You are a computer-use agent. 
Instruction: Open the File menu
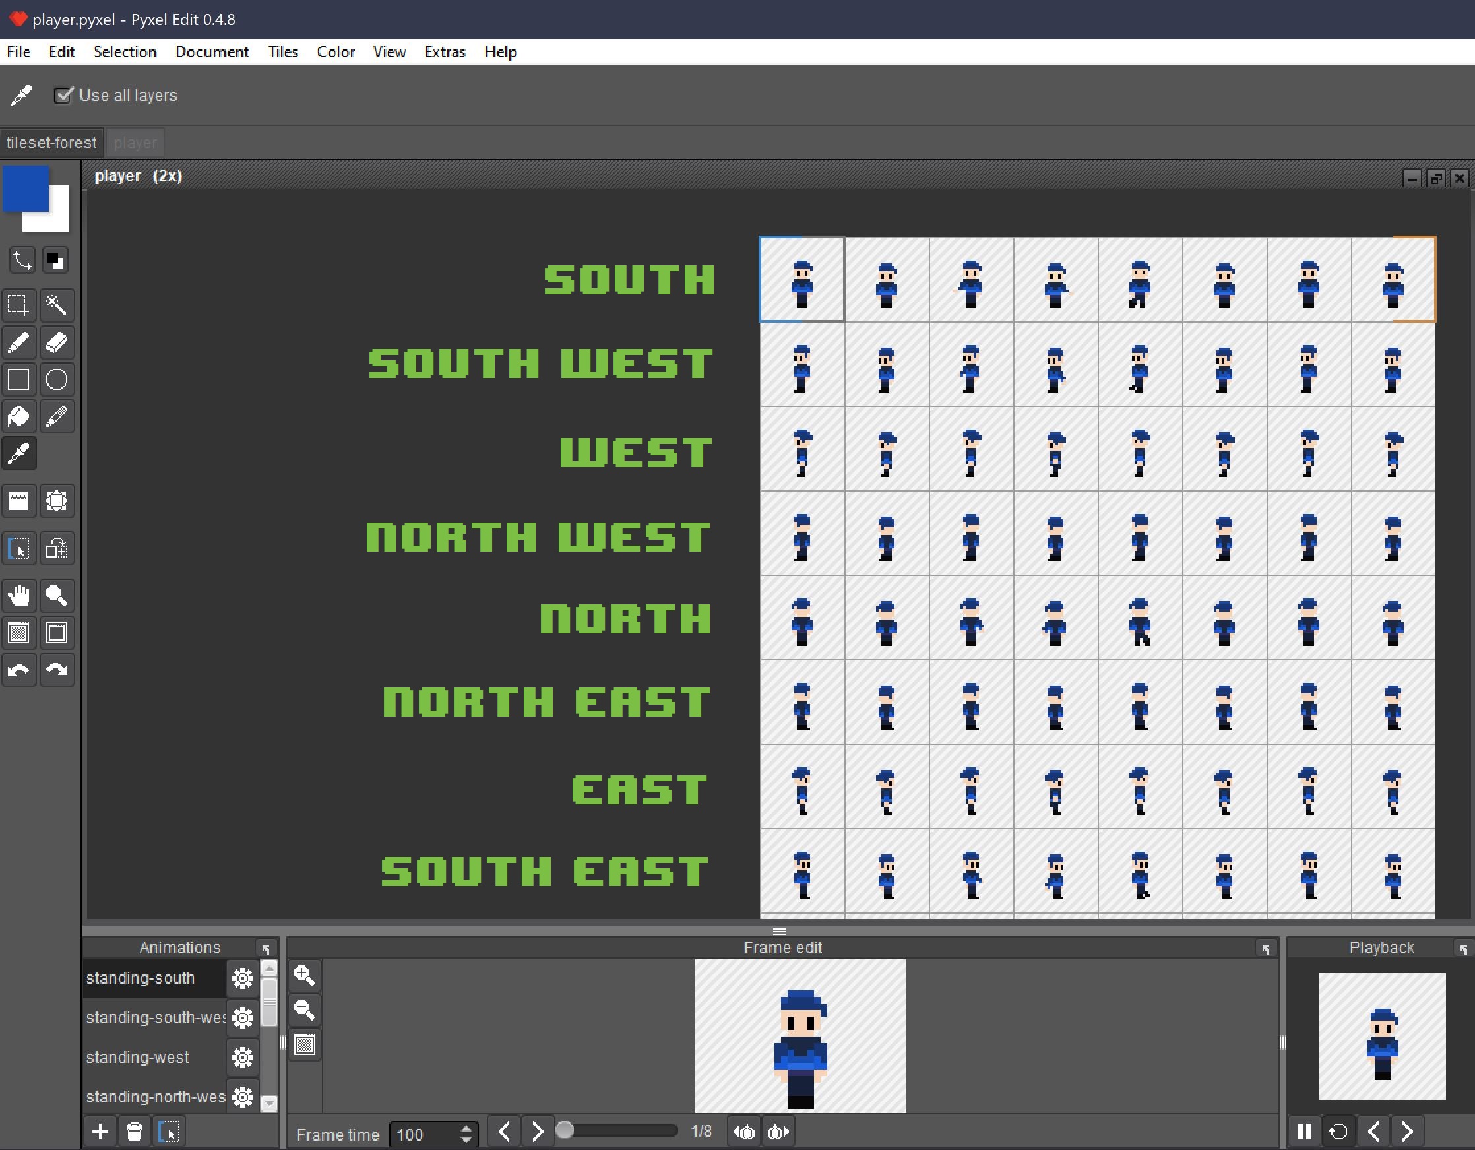tap(18, 51)
